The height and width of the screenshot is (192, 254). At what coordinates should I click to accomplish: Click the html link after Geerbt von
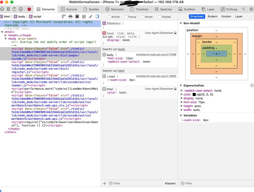tap(121, 71)
